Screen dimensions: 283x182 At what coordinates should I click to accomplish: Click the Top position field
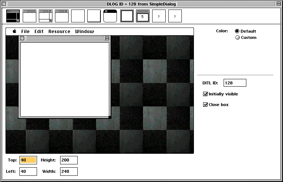pyautogui.click(x=28, y=160)
